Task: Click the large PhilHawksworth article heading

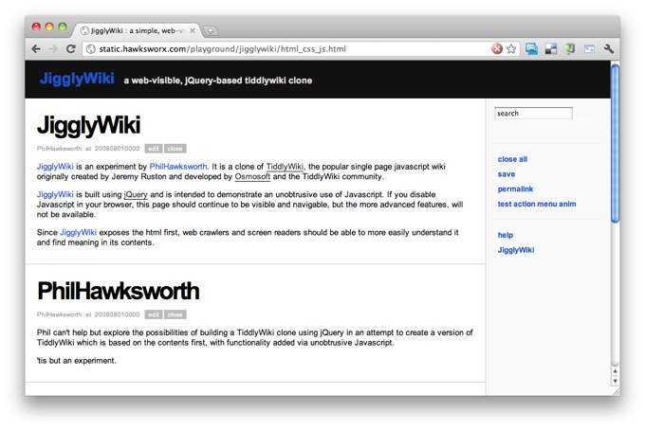Action: [118, 291]
